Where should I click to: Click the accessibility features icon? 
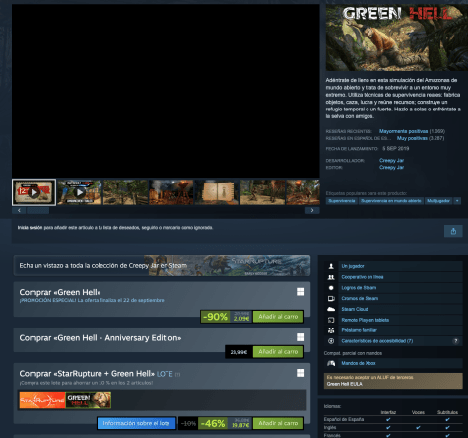(x=331, y=341)
